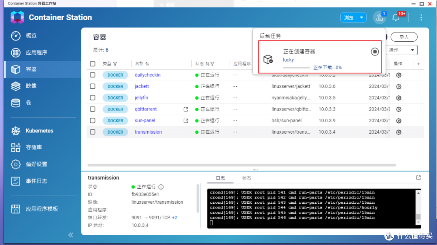This screenshot has width=437, height=245.
Task: Open the qbittorrent container link
Action: [146, 109]
